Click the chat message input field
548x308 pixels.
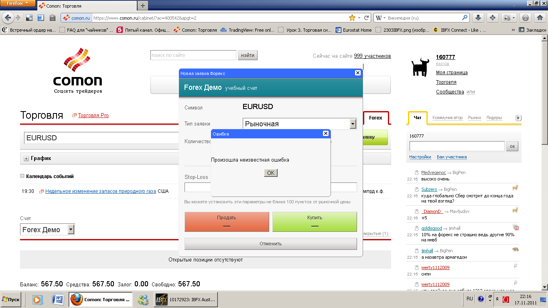pos(457,146)
